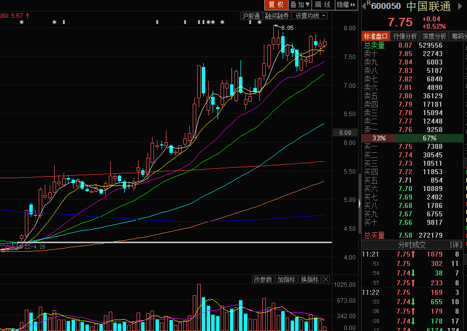Click 买六 volume 10889

click(432, 189)
